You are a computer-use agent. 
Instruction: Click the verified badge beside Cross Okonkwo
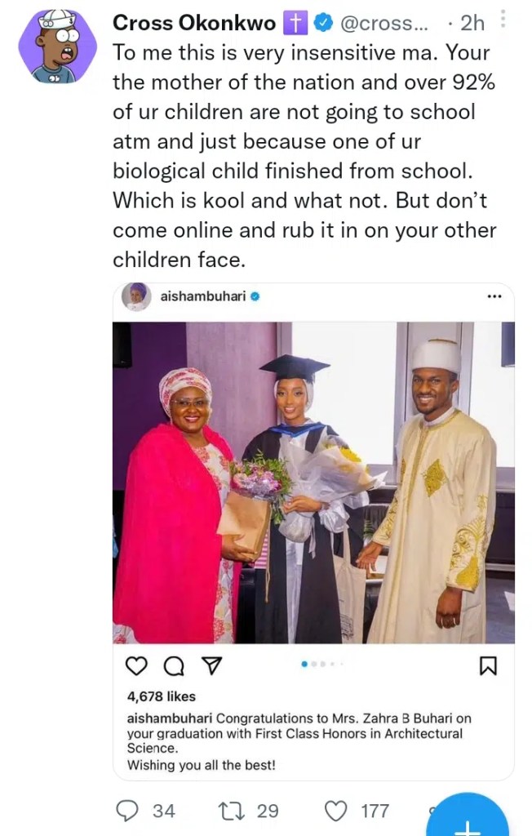tap(322, 24)
